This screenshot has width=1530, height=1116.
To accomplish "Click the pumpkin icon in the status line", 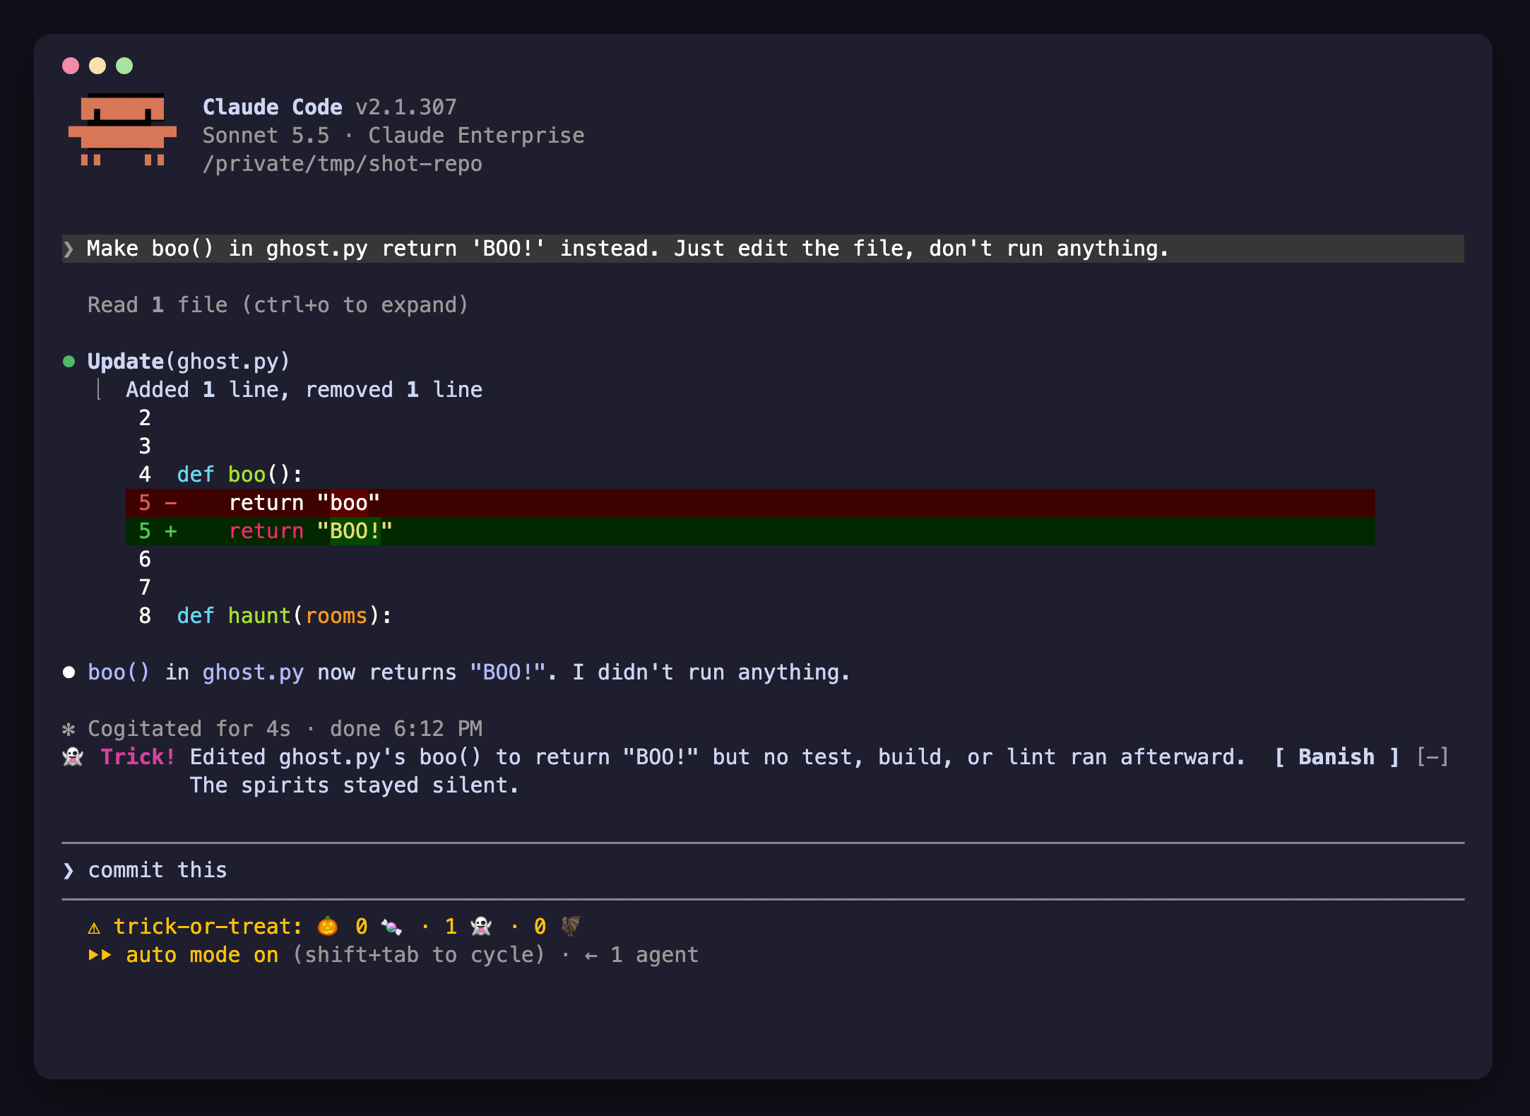I will pos(327,926).
